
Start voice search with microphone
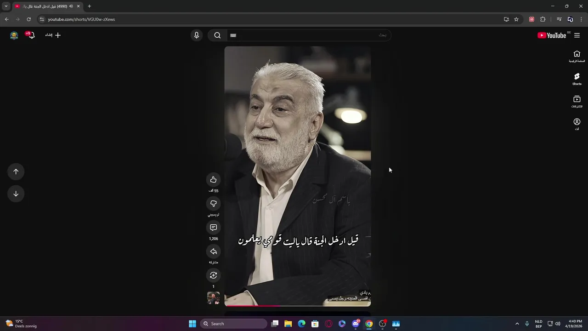197,35
